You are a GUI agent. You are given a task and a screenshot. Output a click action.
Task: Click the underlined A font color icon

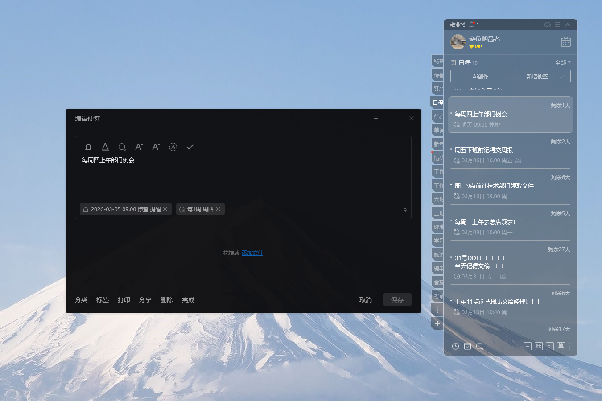[105, 147]
